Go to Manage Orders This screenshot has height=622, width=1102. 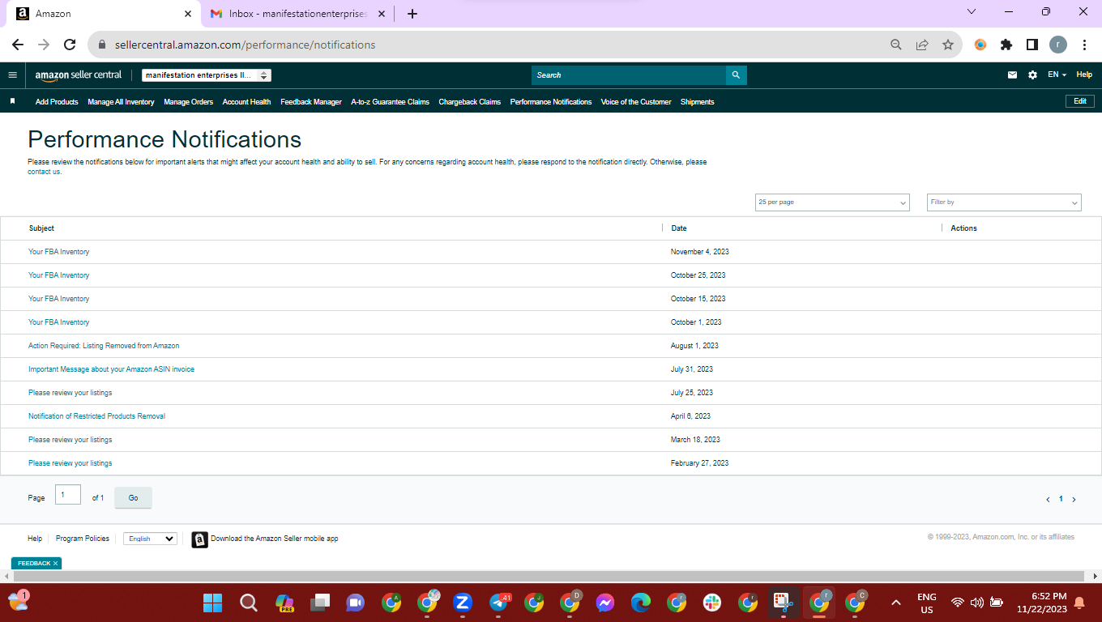pyautogui.click(x=188, y=102)
